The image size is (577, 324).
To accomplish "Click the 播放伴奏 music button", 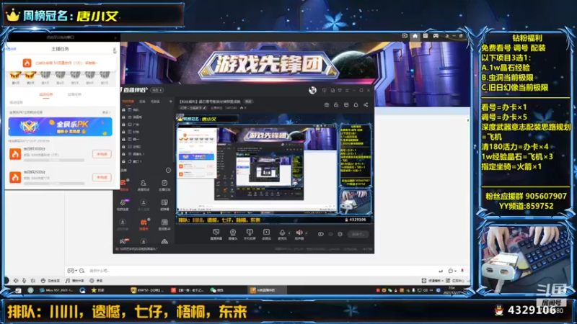I will 75,281.
